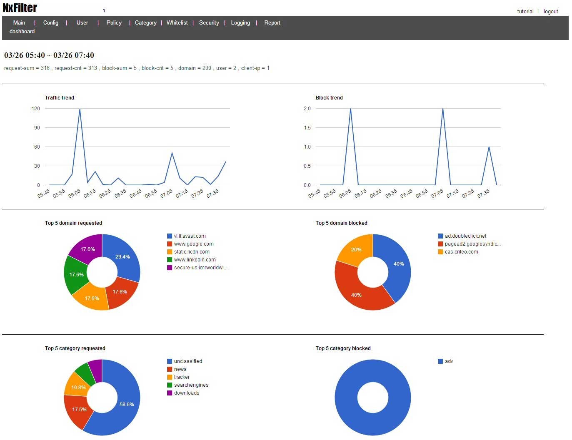Navigate to the Security menu

[x=209, y=23]
